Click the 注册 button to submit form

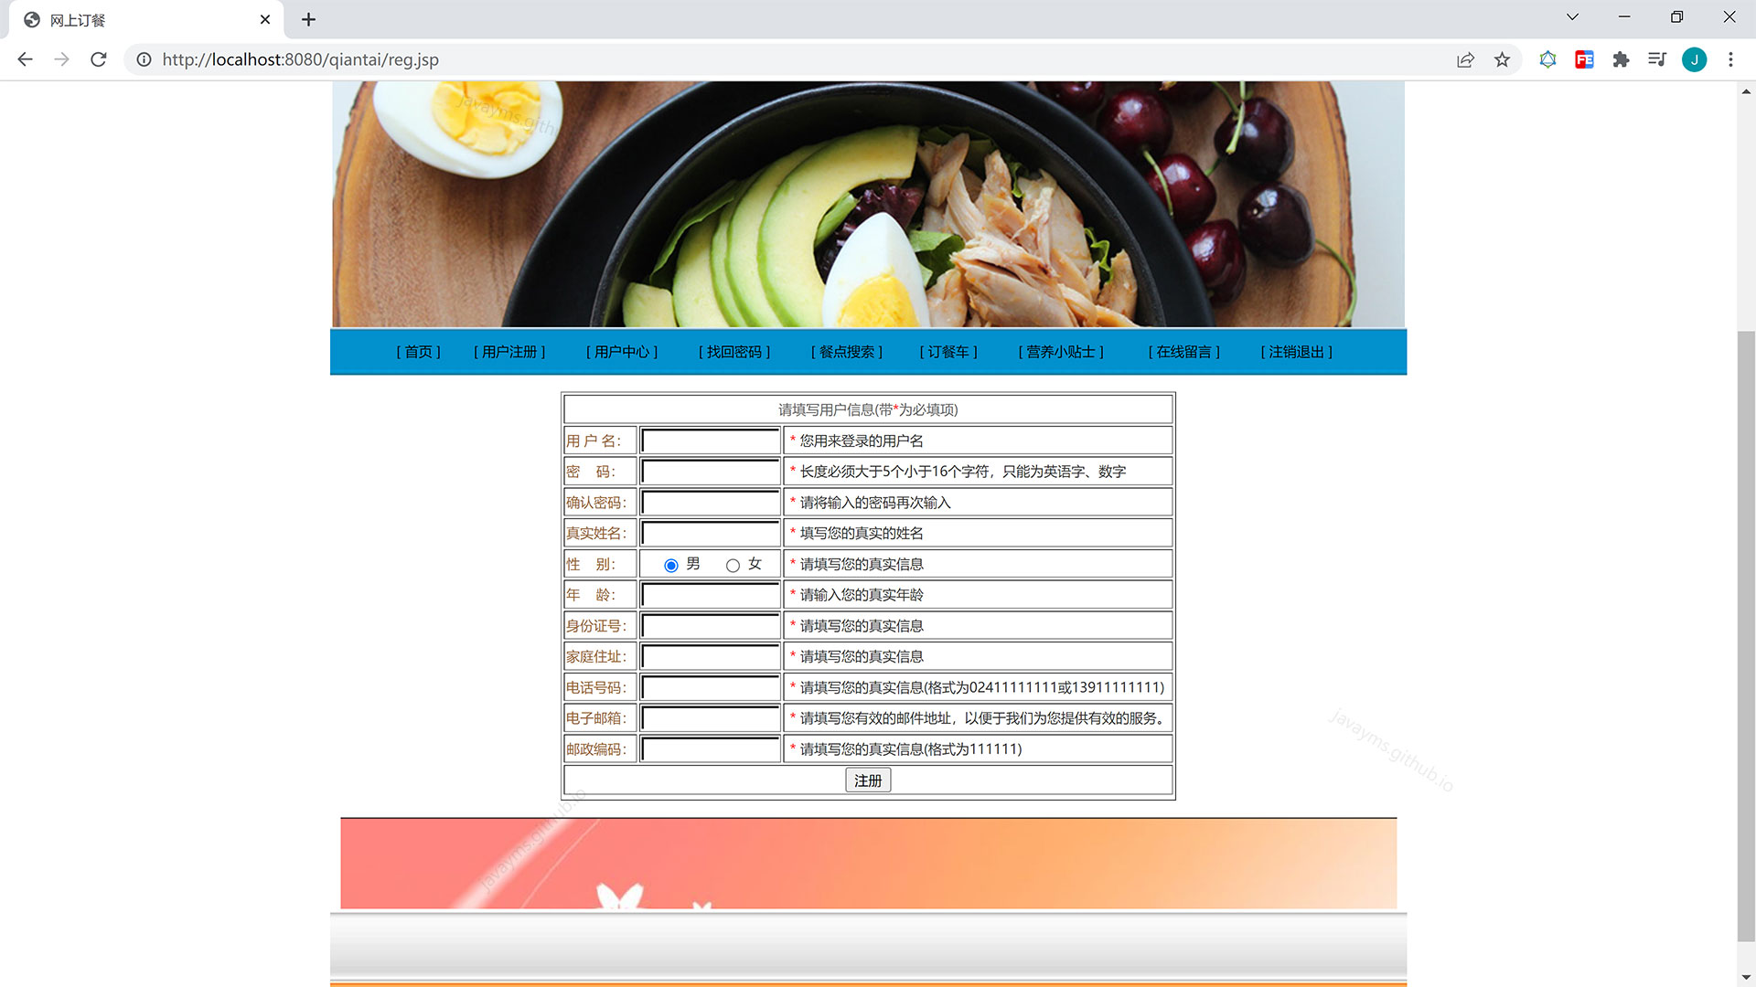point(867,780)
